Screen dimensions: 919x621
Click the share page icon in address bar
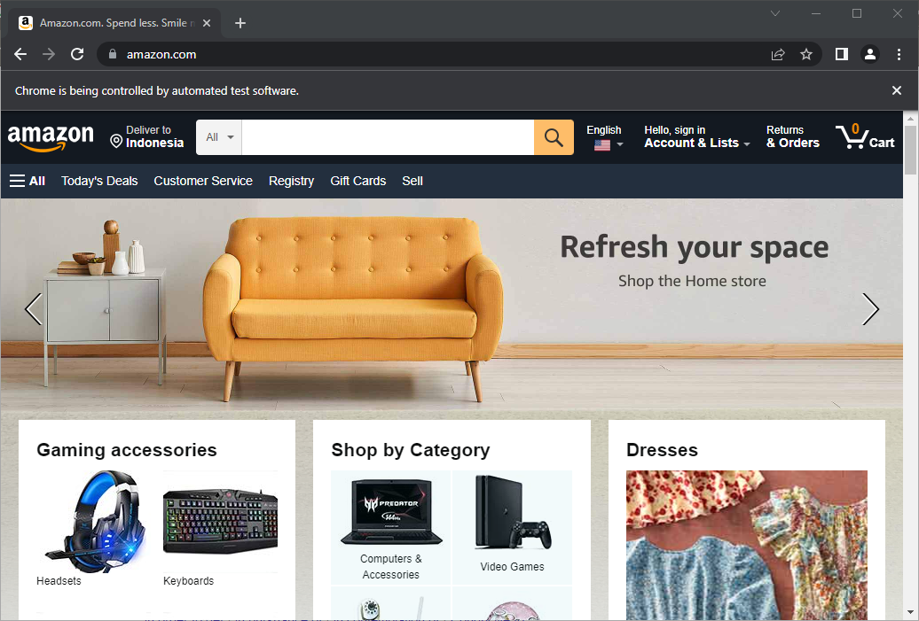click(778, 54)
